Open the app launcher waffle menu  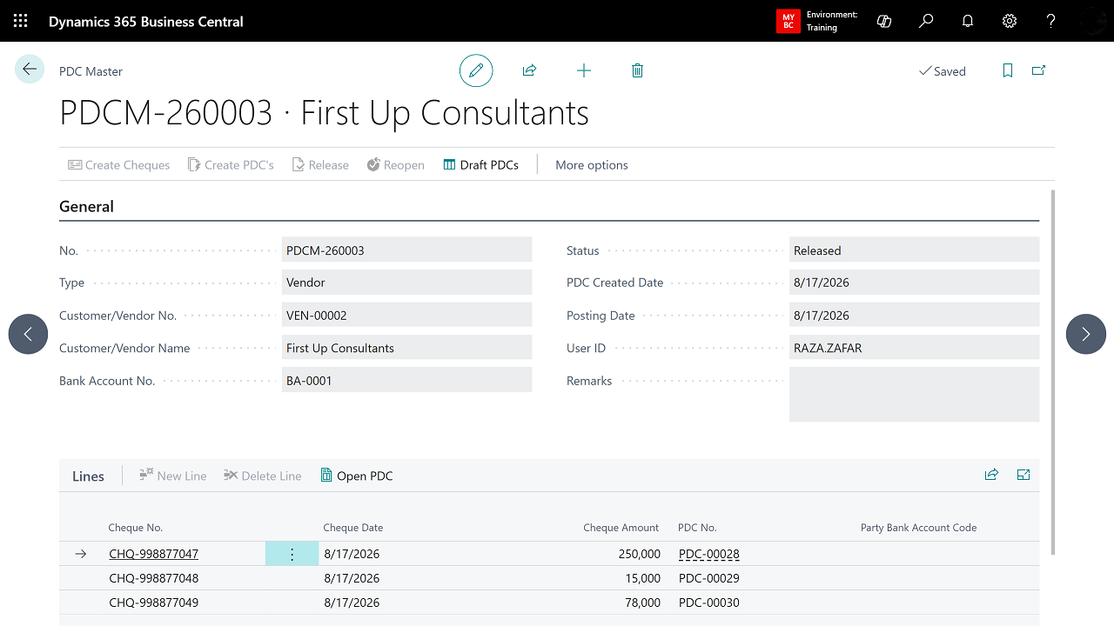point(21,21)
